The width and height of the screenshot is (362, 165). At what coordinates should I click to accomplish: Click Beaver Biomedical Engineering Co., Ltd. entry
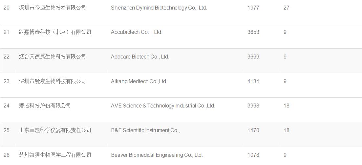(x=157, y=155)
